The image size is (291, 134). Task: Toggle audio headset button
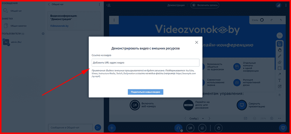(179, 128)
